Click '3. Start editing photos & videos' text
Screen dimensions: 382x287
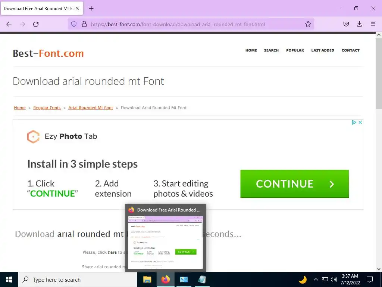[183, 188]
